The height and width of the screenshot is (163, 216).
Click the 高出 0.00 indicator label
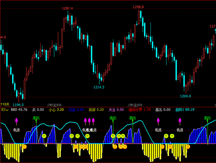click(x=163, y=110)
